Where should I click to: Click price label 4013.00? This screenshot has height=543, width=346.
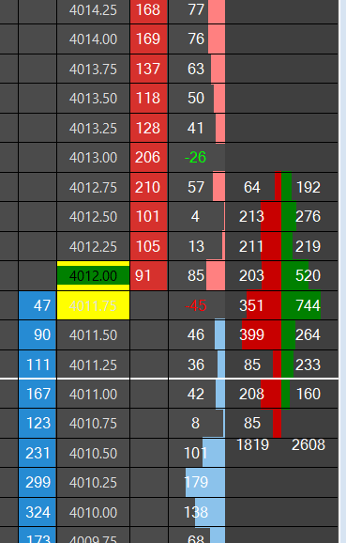tap(94, 158)
